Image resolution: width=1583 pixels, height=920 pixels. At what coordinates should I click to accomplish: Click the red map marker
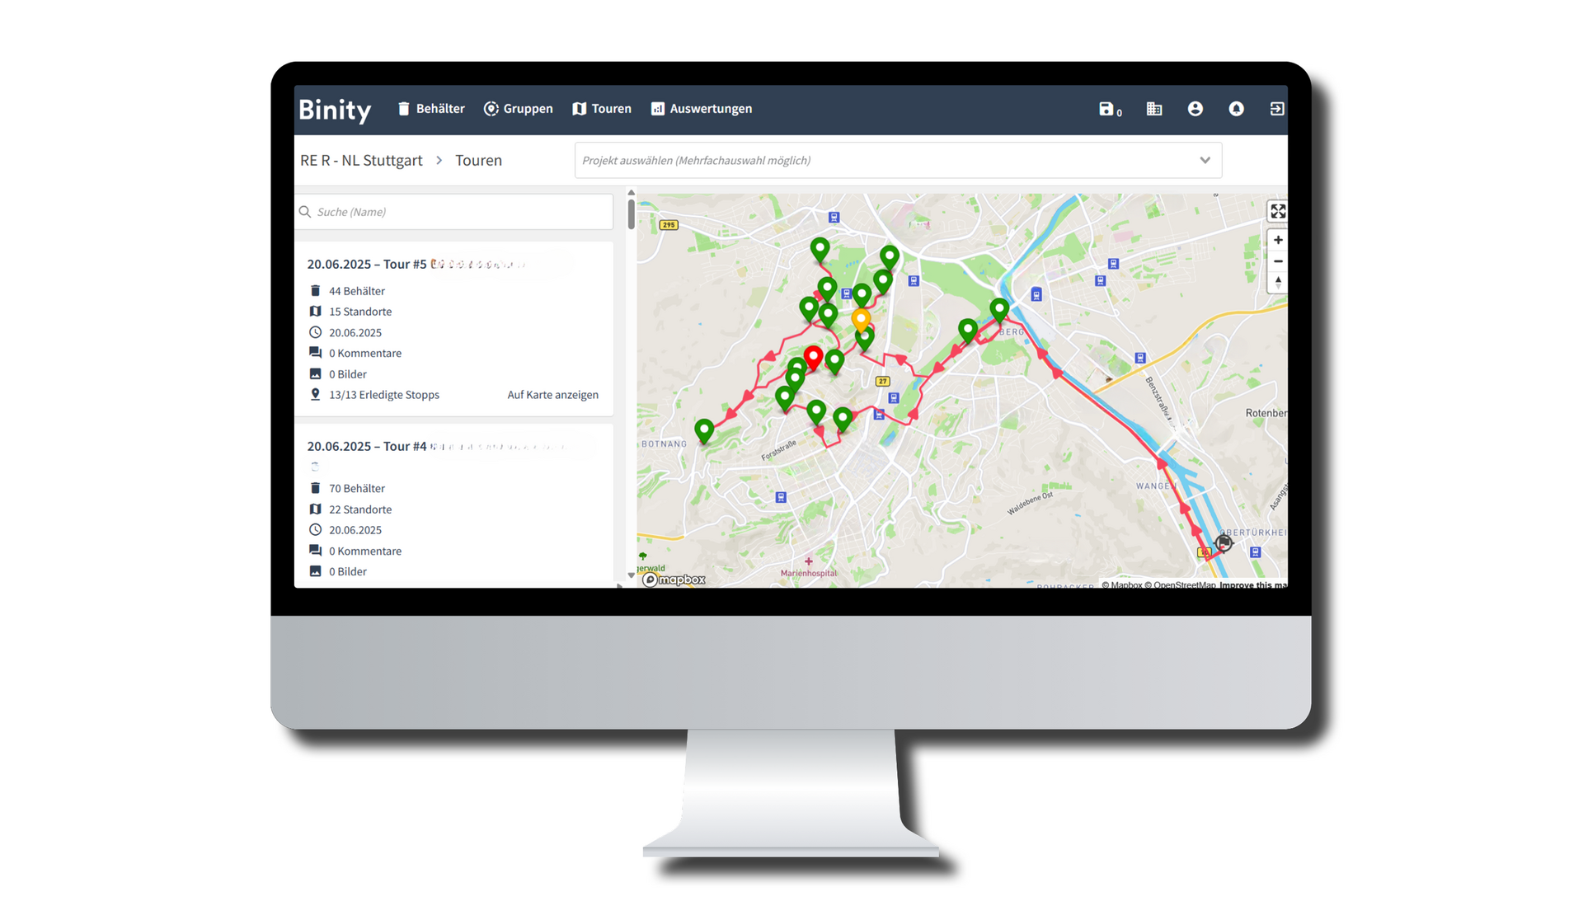pyautogui.click(x=813, y=356)
